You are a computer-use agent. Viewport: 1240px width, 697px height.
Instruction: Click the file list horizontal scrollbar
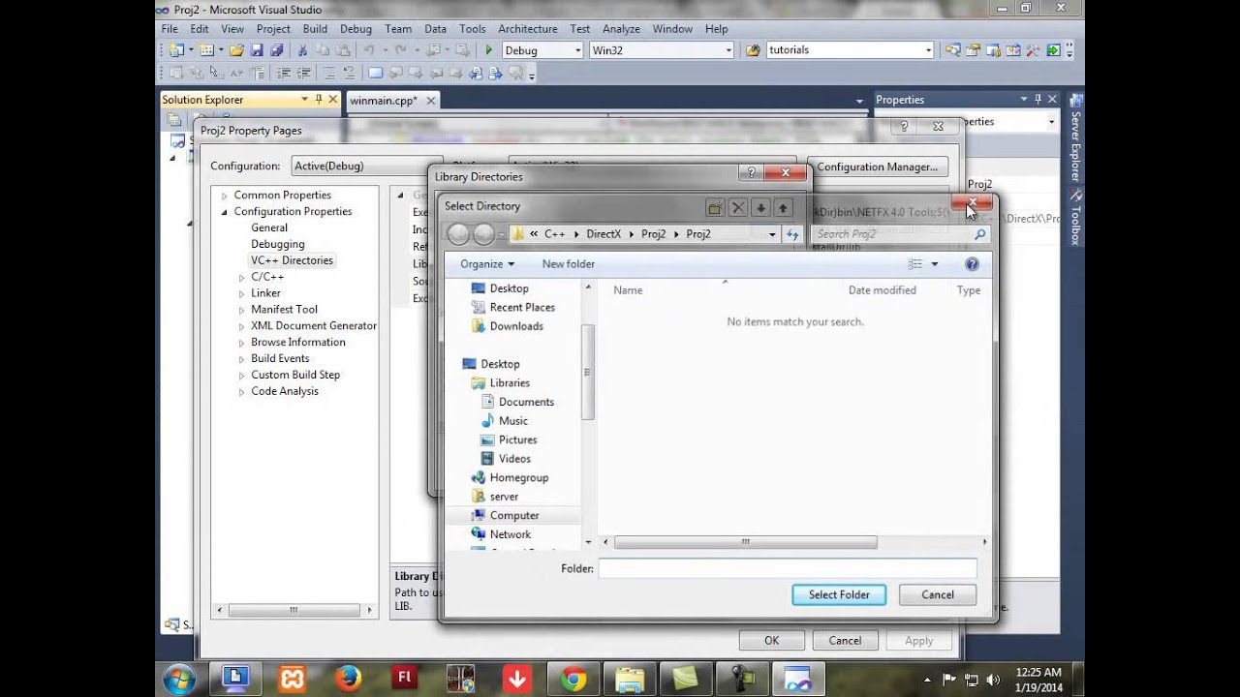coord(745,542)
